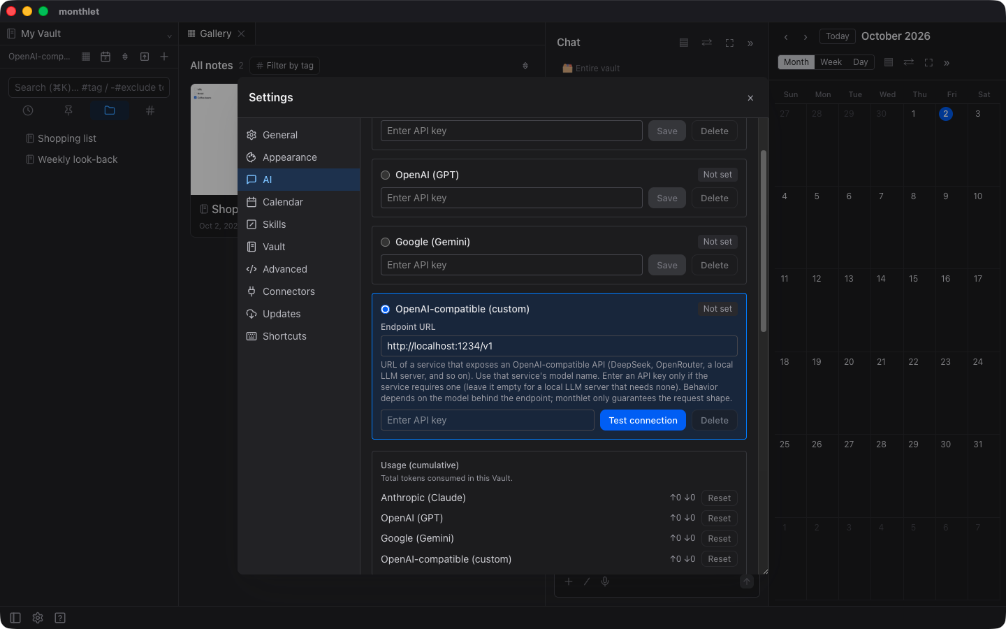Select the OpenAI (GPT) provider radio button

(385, 175)
